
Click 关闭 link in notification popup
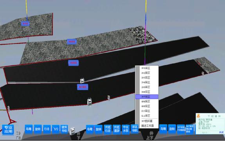[x=221, y=132]
